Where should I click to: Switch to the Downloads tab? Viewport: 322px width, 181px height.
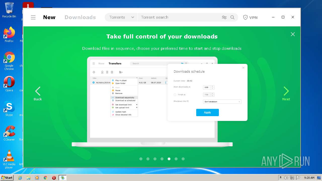[x=80, y=17]
